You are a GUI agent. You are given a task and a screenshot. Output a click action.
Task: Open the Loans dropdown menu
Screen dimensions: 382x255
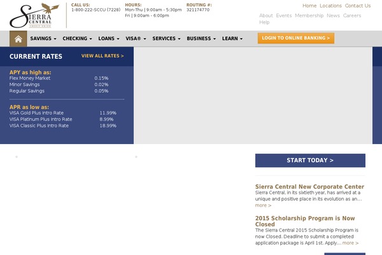[x=109, y=38]
